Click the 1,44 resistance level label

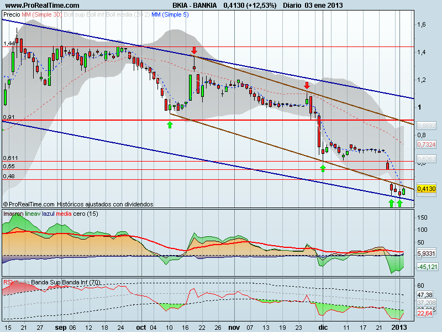pyautogui.click(x=9, y=44)
